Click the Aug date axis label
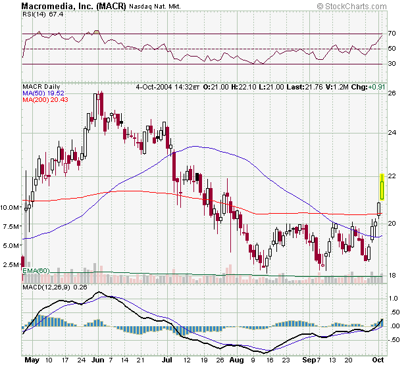The width and height of the screenshot is (408, 367). [x=237, y=360]
